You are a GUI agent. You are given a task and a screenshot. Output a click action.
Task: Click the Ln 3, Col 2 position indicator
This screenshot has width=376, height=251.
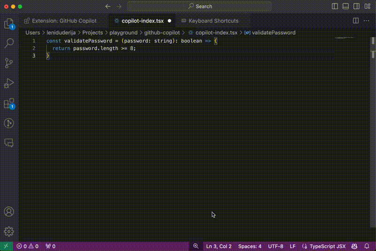tap(219, 246)
